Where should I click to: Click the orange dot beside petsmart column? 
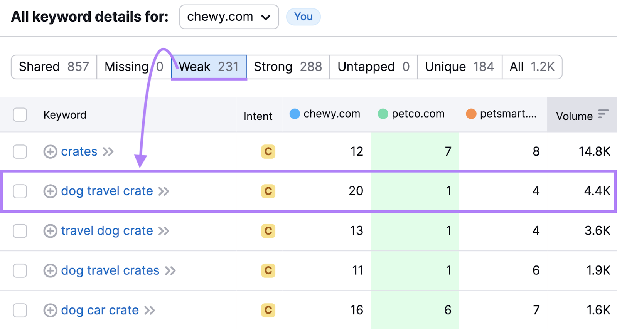pos(471,114)
